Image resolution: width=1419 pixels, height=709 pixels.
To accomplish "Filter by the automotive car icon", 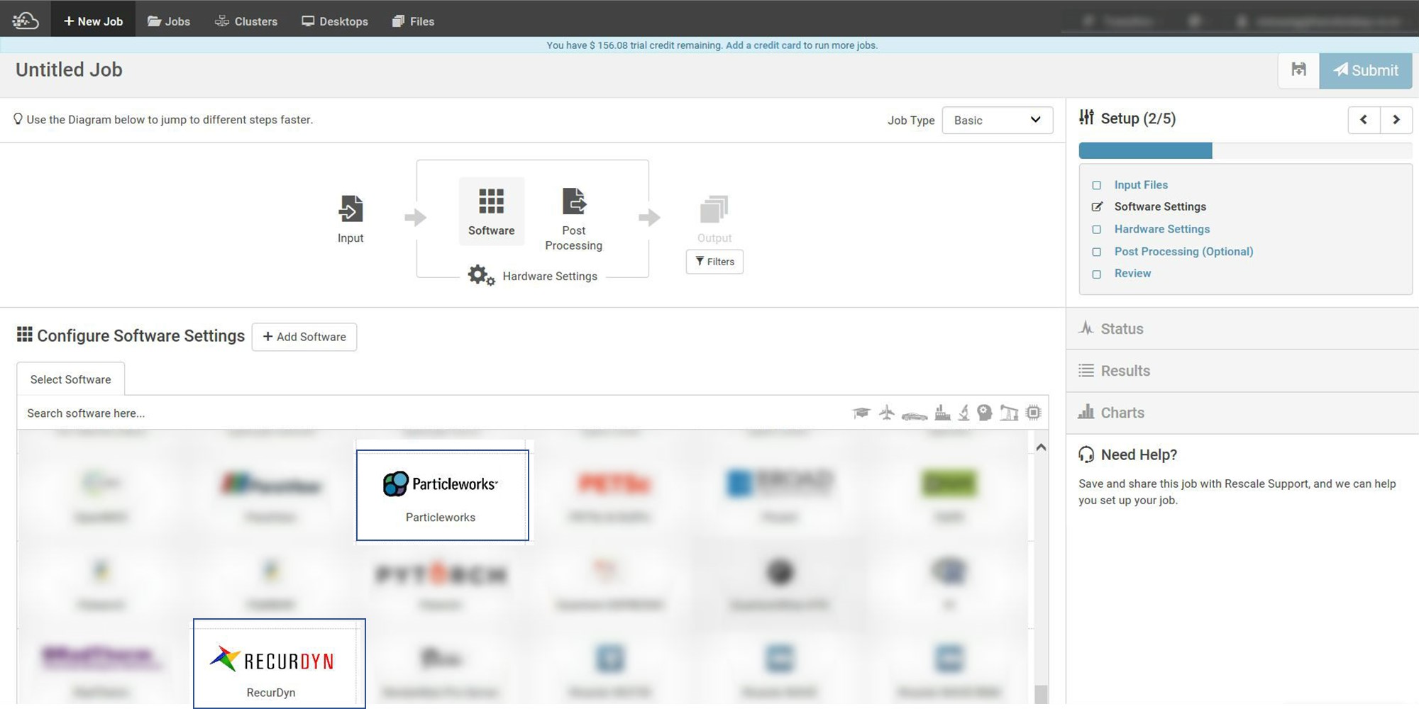I will click(914, 413).
